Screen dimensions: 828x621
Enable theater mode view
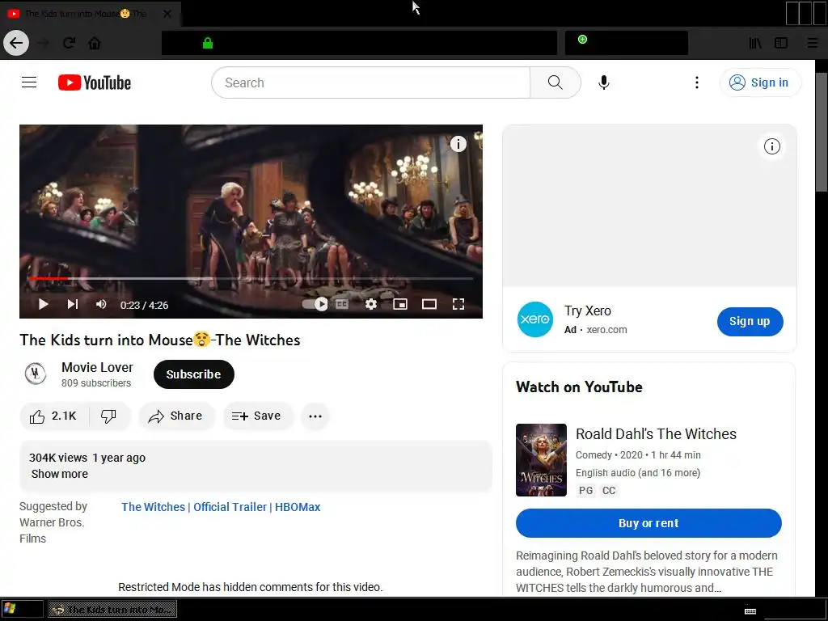pyautogui.click(x=429, y=304)
